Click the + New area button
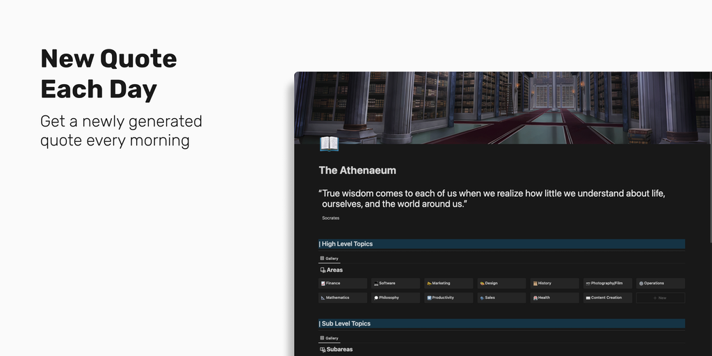Viewport: 712px width, 356px height. [x=660, y=298]
